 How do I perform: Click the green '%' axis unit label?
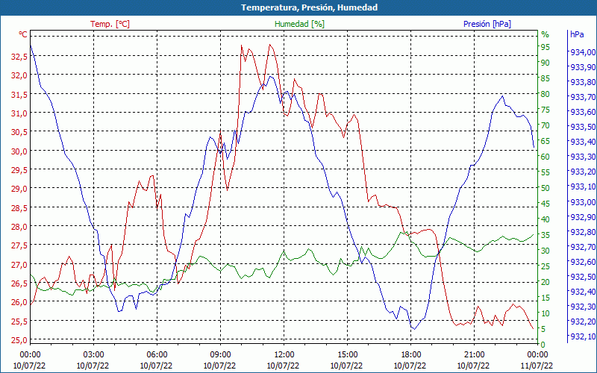pyautogui.click(x=546, y=34)
